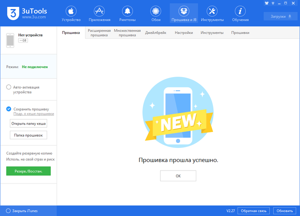
Task: Switch to Расширенная прошивка tab
Action: coord(99,33)
